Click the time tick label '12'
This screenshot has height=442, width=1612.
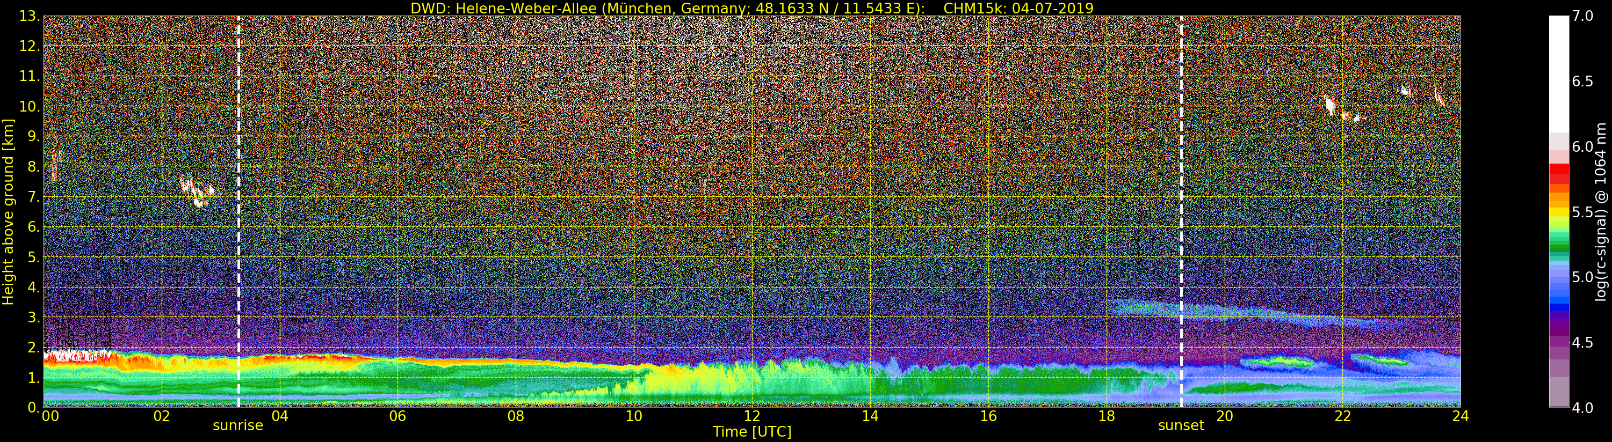(x=751, y=416)
